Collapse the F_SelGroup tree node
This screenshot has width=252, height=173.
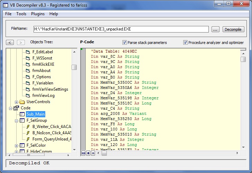(16, 120)
